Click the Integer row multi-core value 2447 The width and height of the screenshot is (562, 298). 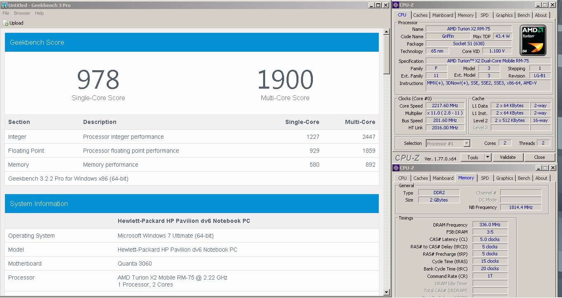coord(368,137)
